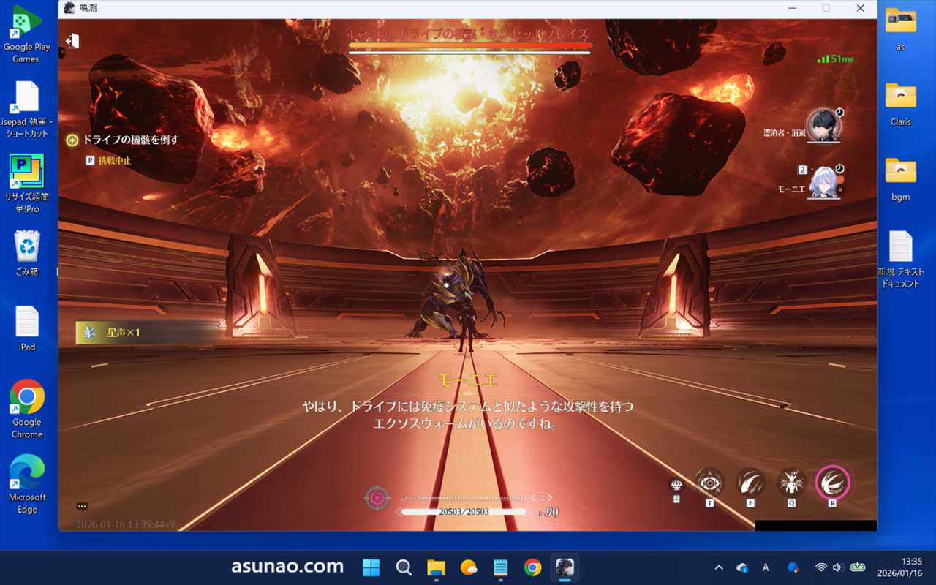Image resolution: width=936 pixels, height=585 pixels.
Task: Trigger the E resonance skill icon
Action: [x=750, y=483]
